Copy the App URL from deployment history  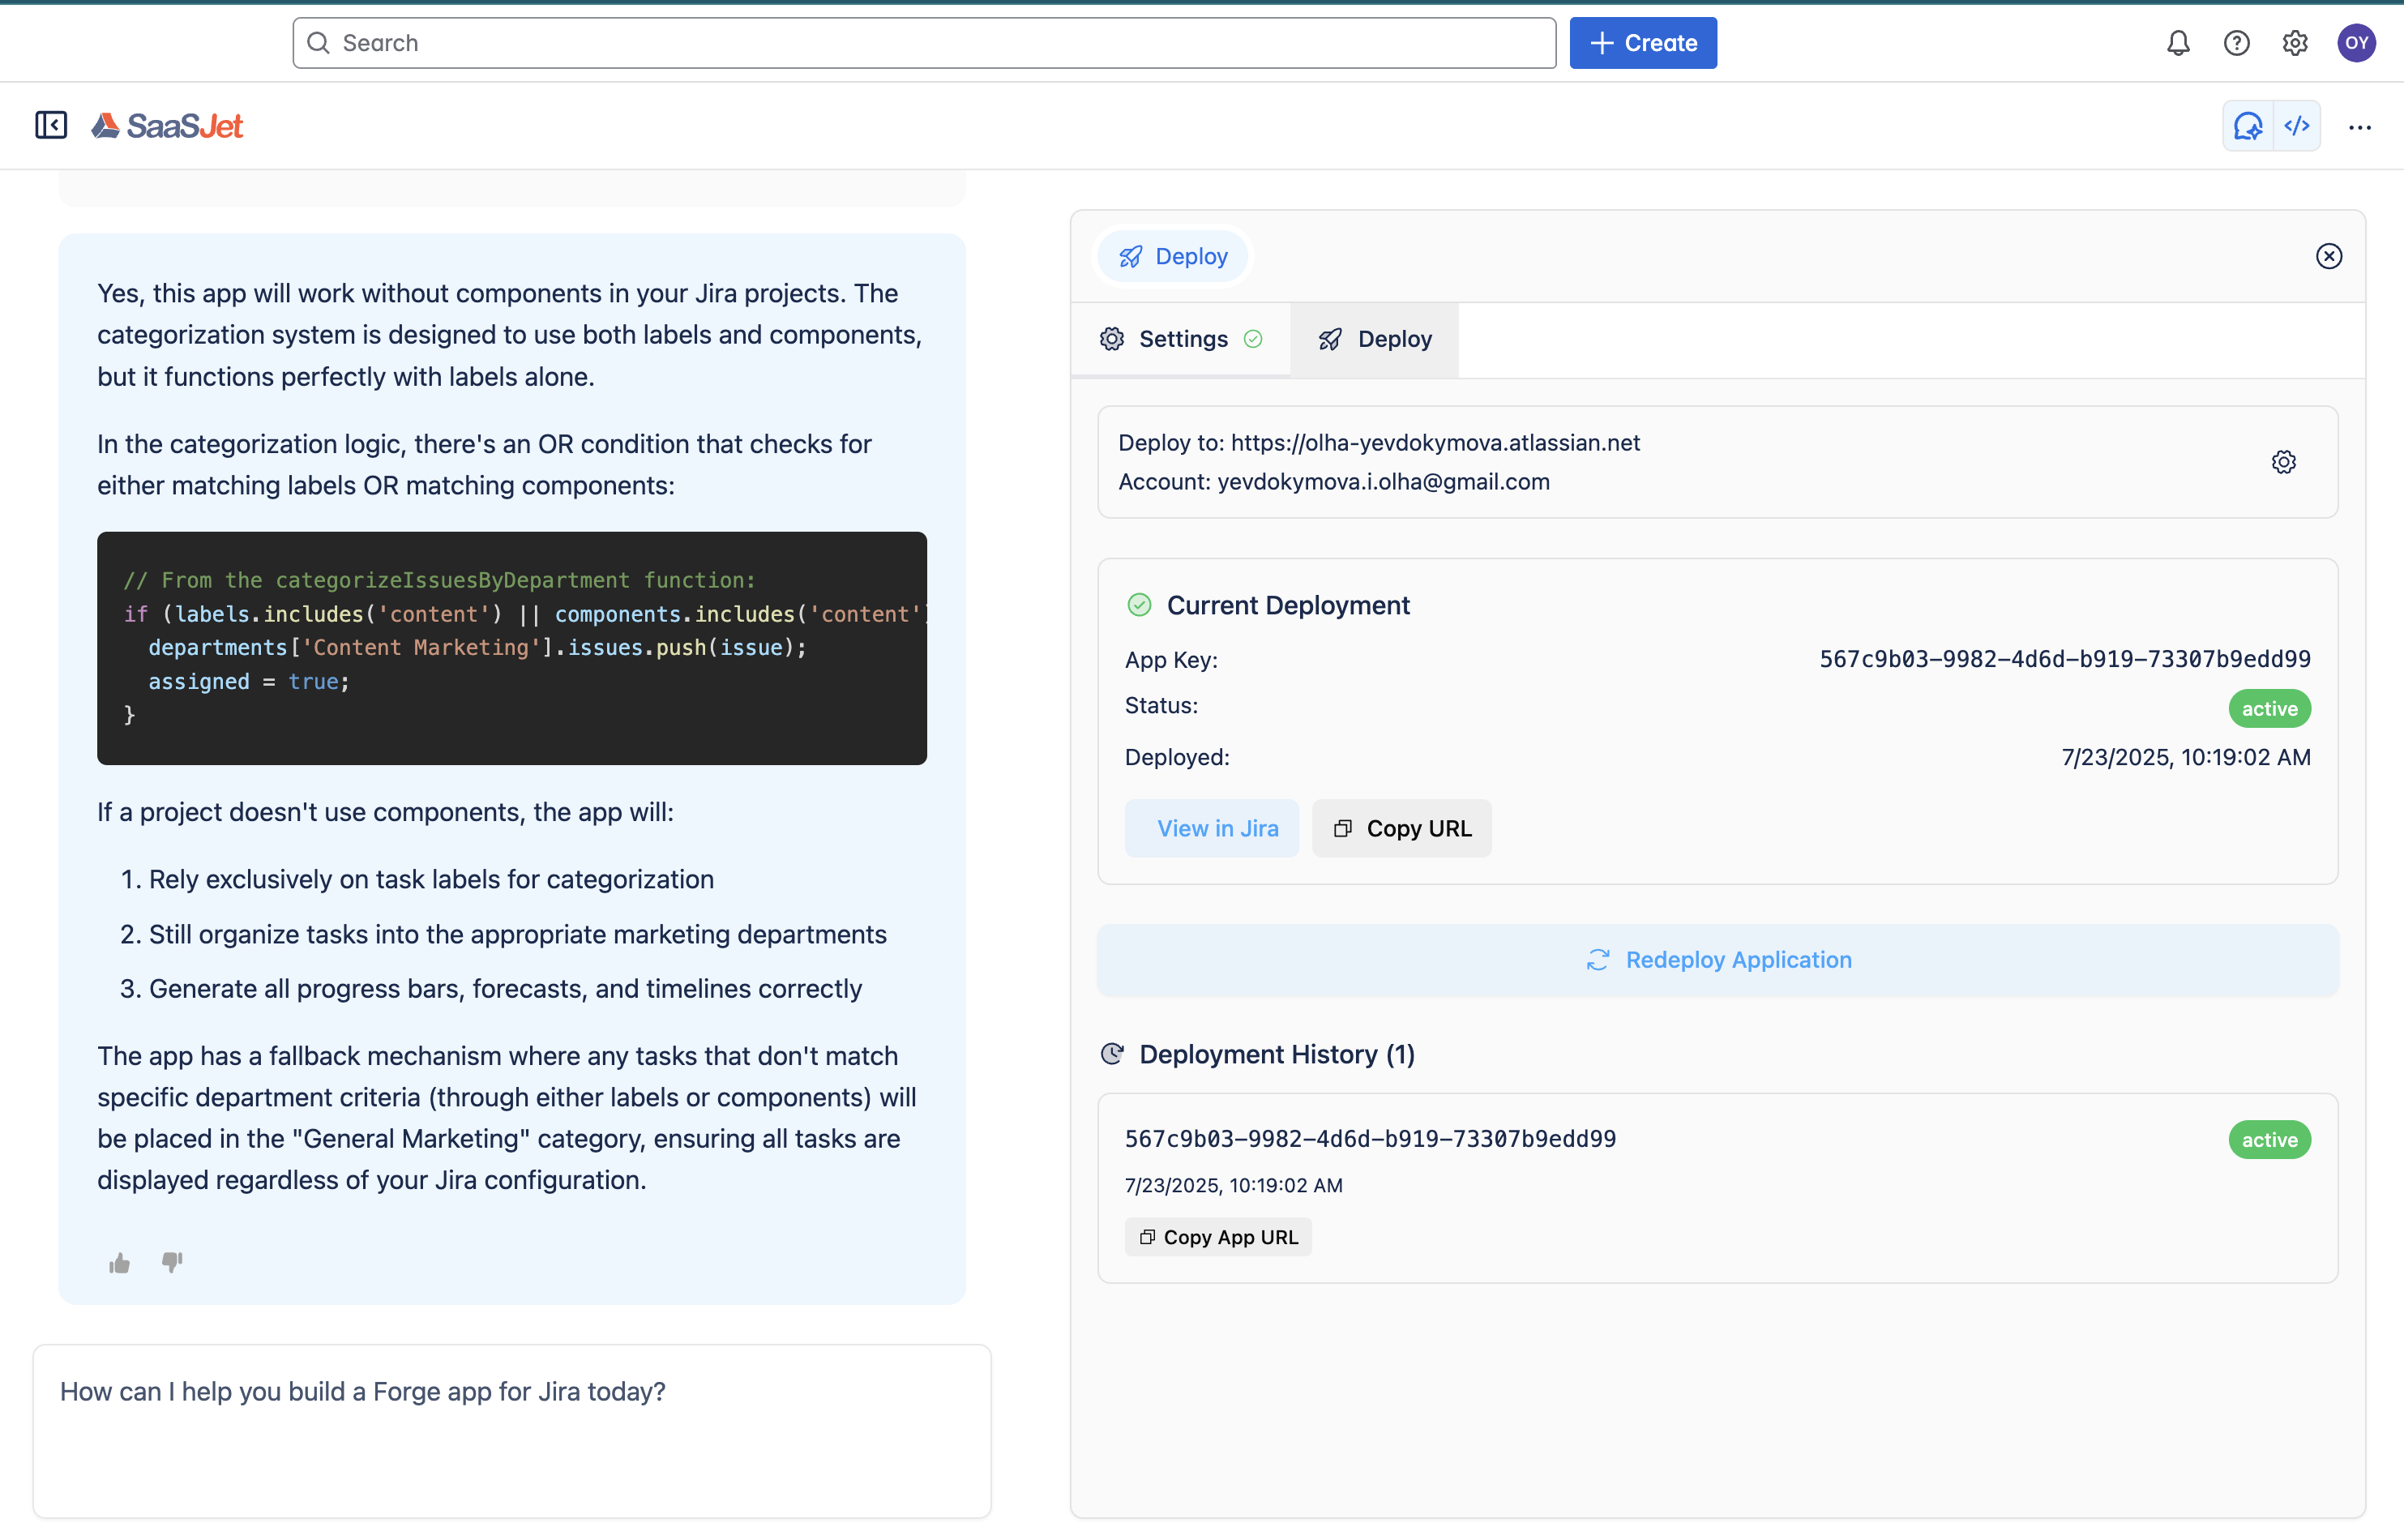pos(1217,1236)
